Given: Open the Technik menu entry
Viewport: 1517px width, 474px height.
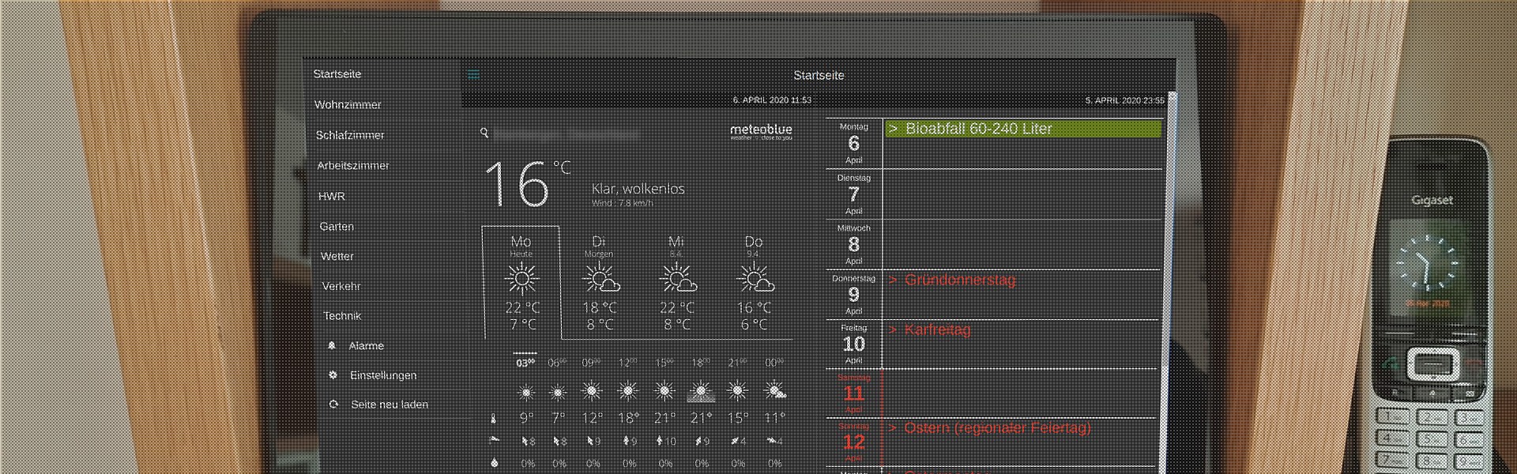Looking at the screenshot, I should point(342,316).
